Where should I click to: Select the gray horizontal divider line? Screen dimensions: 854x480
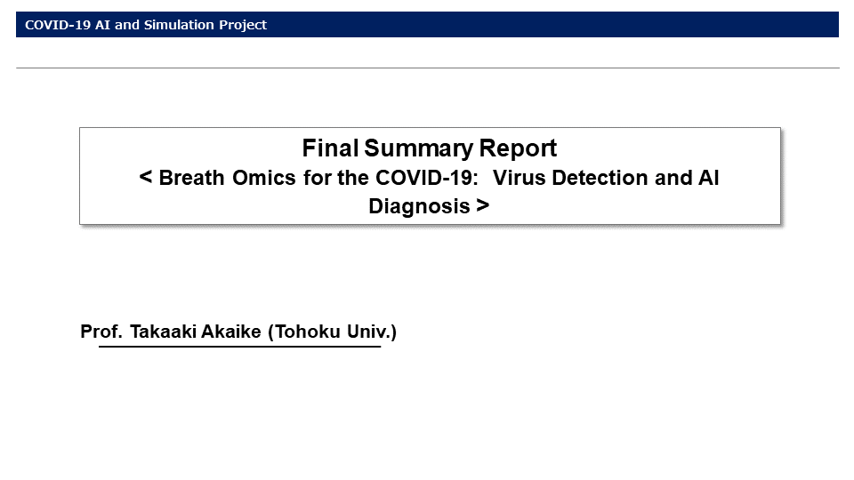pos(428,68)
